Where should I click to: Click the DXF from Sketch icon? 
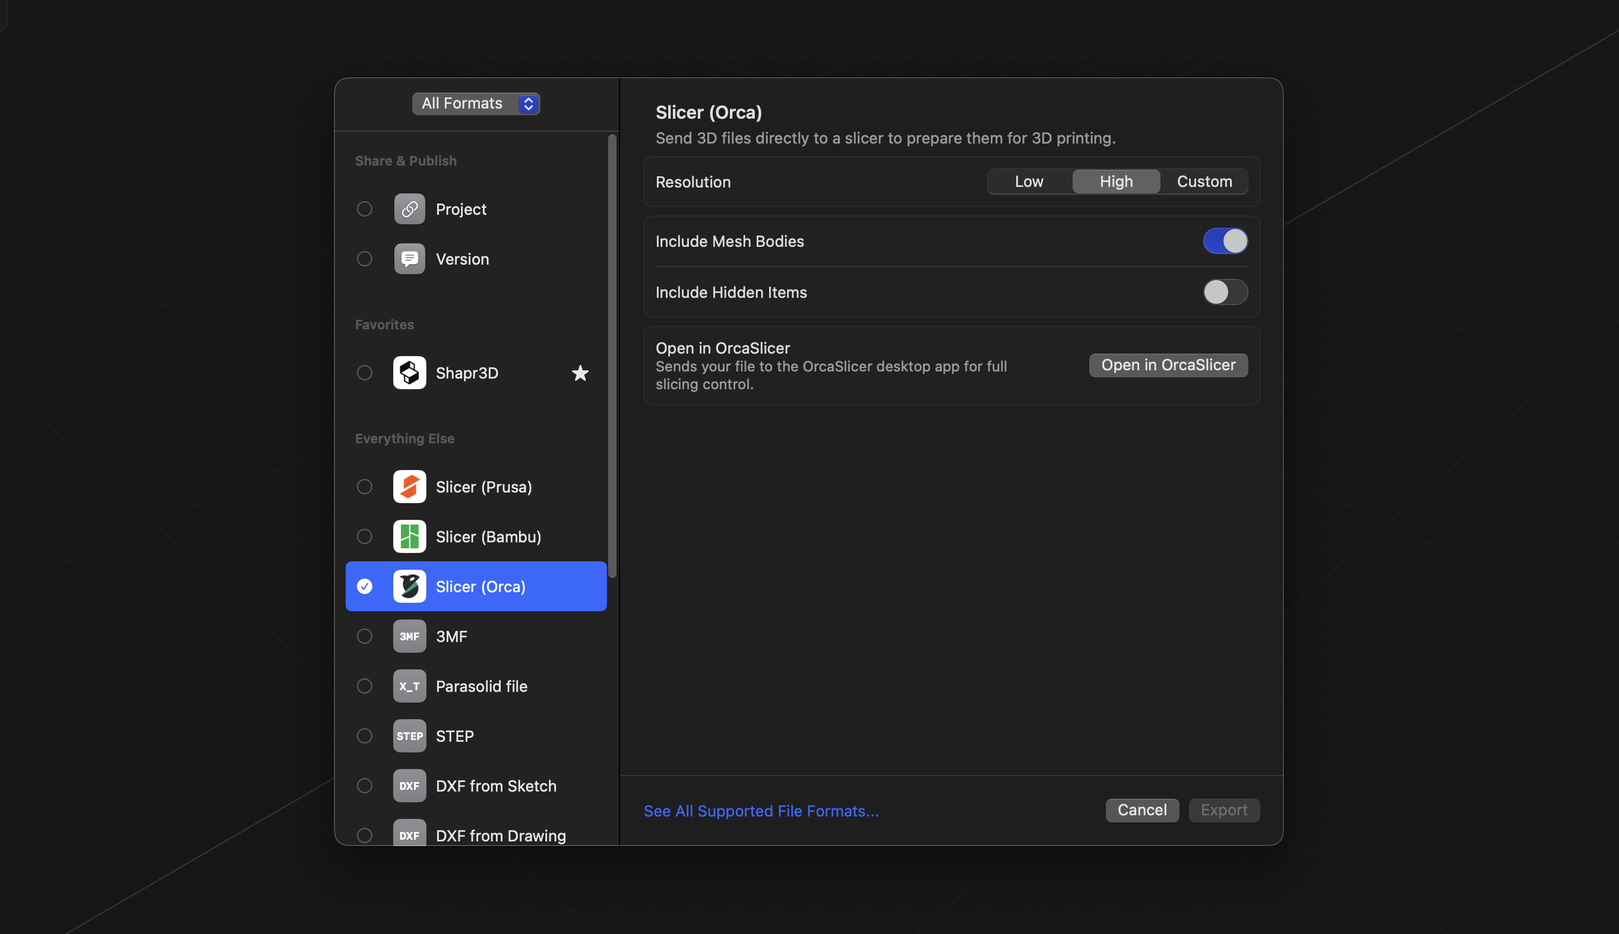coord(410,786)
